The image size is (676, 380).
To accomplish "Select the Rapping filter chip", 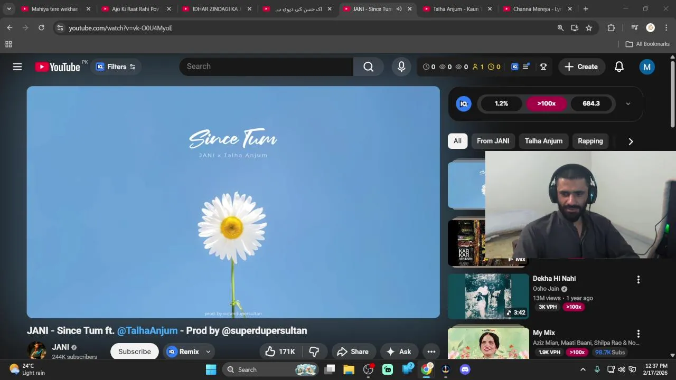I will point(590,141).
